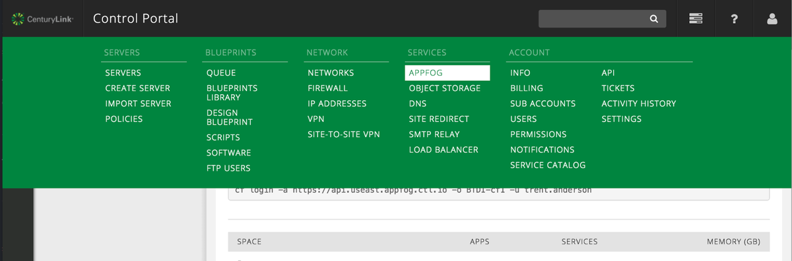Open Blueprints Library
Screen dimensions: 792x261
coord(232,92)
